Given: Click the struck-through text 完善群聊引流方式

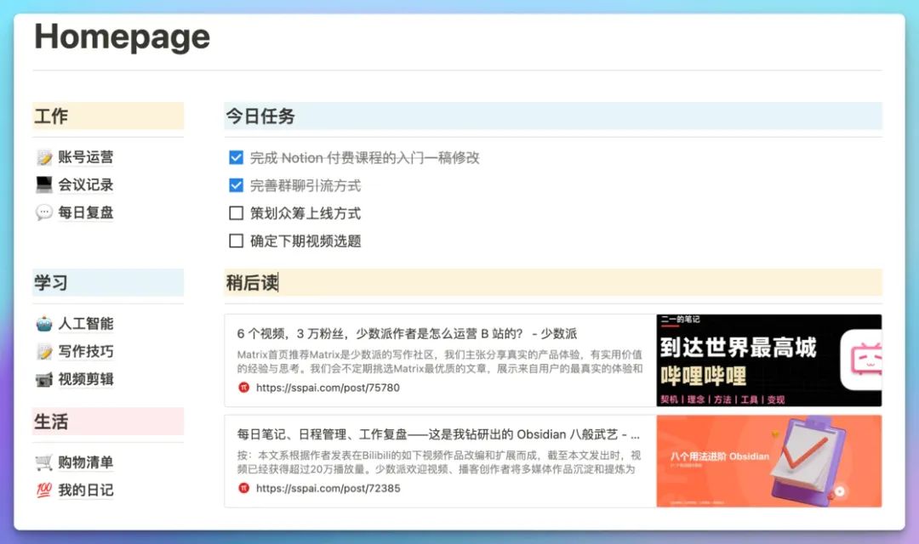Looking at the screenshot, I should tap(305, 185).
